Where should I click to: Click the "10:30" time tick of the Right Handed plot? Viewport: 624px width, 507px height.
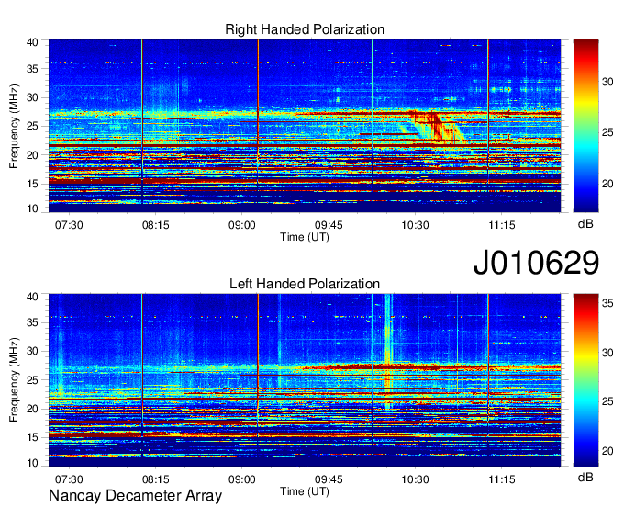tap(415, 225)
